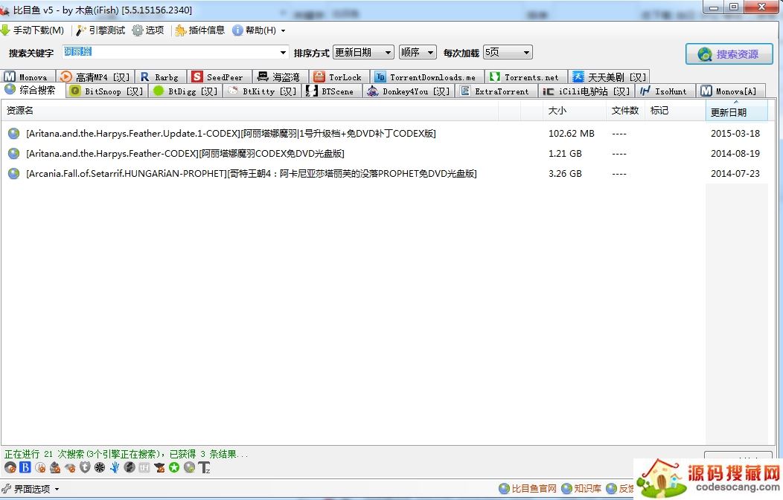
Task: Switch to the BtKitty [汉] tab
Action: (x=262, y=91)
